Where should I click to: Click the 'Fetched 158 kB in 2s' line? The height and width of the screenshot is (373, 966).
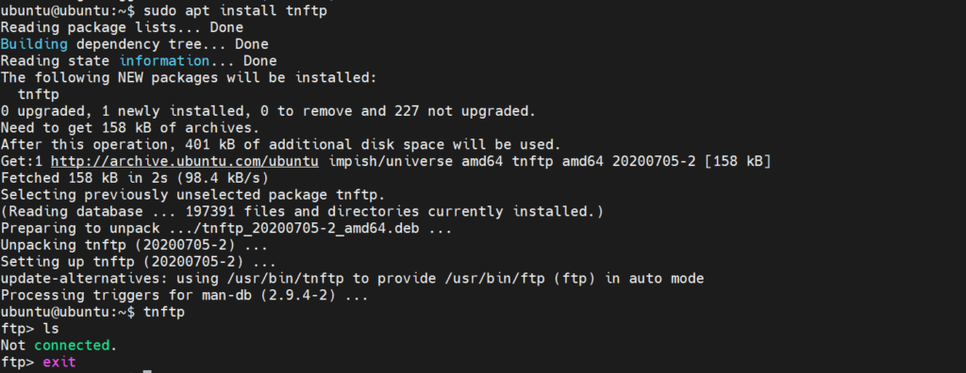[x=134, y=178]
